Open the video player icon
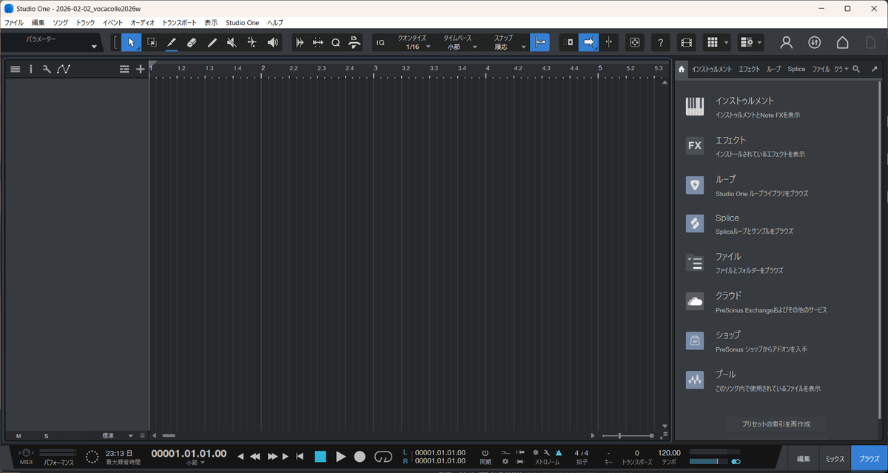 pos(686,42)
